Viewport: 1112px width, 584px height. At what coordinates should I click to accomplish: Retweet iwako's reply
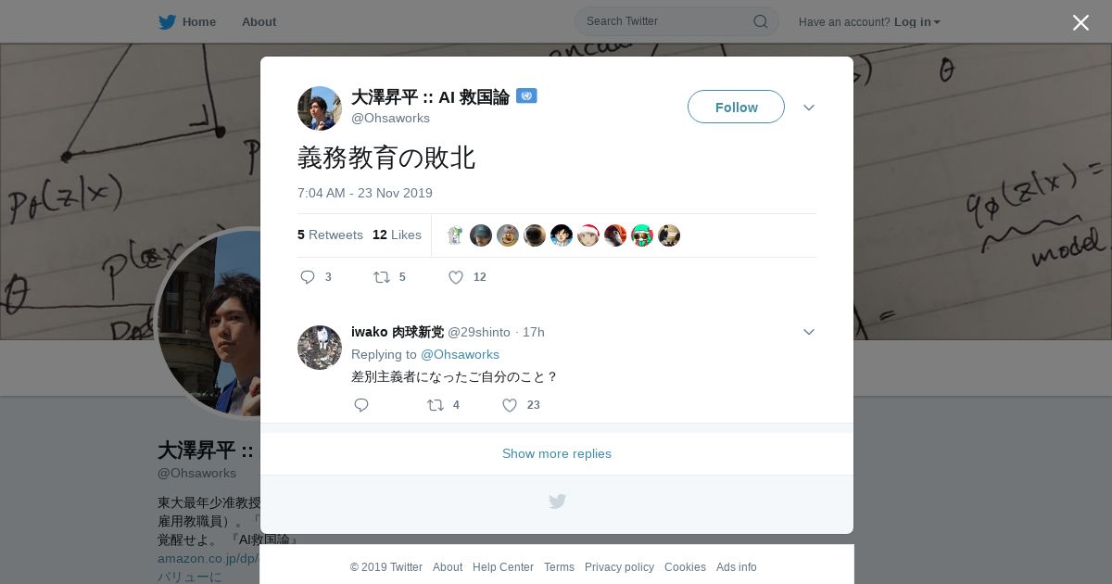click(x=435, y=405)
